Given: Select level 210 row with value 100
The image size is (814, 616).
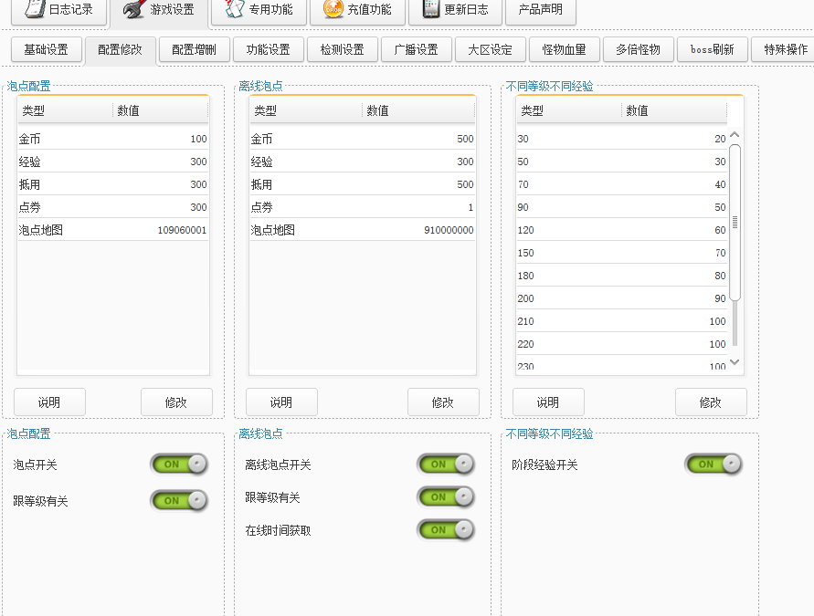Looking at the screenshot, I should [x=622, y=321].
